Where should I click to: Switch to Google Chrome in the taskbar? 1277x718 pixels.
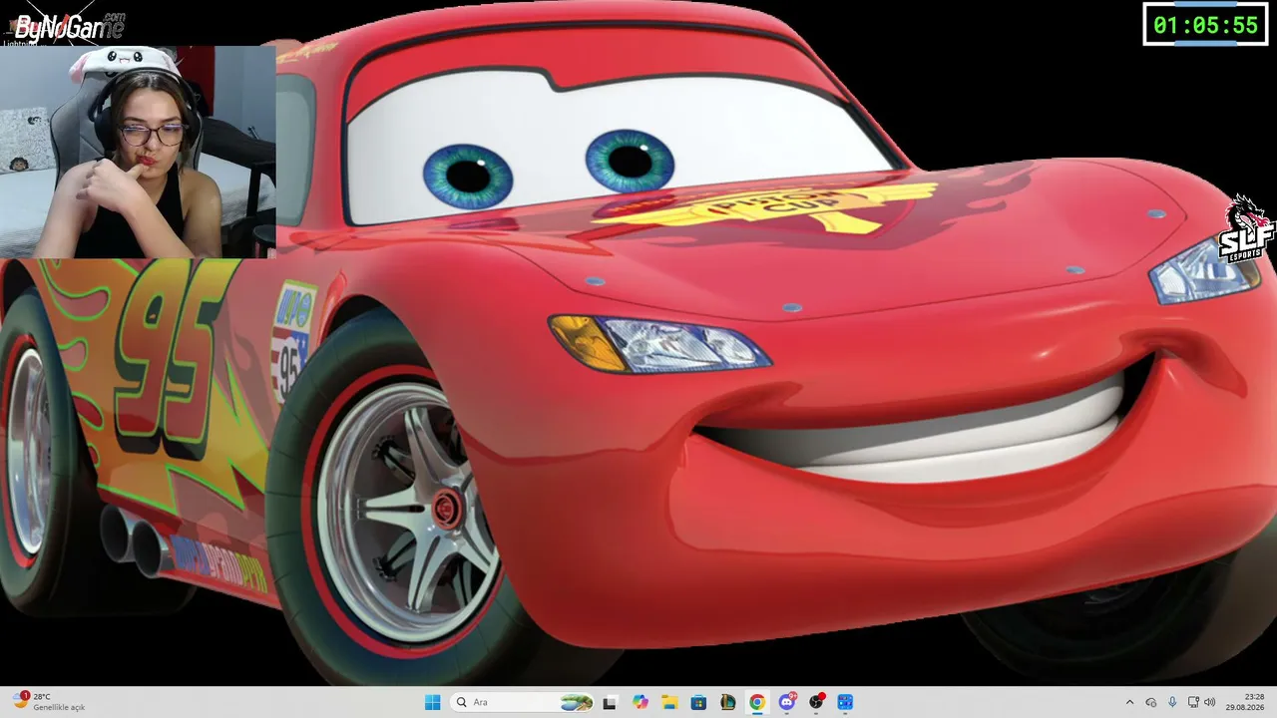pos(757,702)
